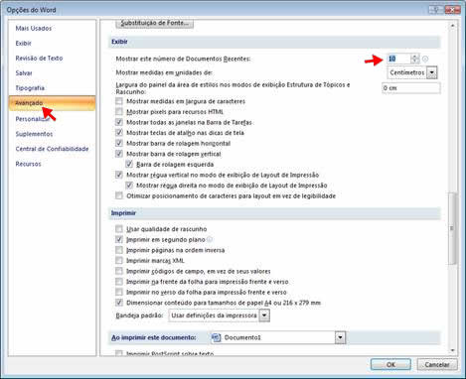Viewport: 466px width, 379px height.
Task: Toggle Dimensionar conteúdo para tamanhos de papel A4
Action: [119, 303]
